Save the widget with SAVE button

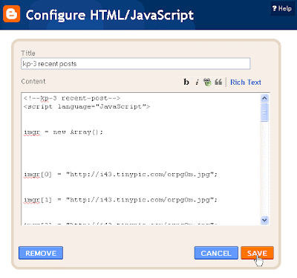click(257, 253)
